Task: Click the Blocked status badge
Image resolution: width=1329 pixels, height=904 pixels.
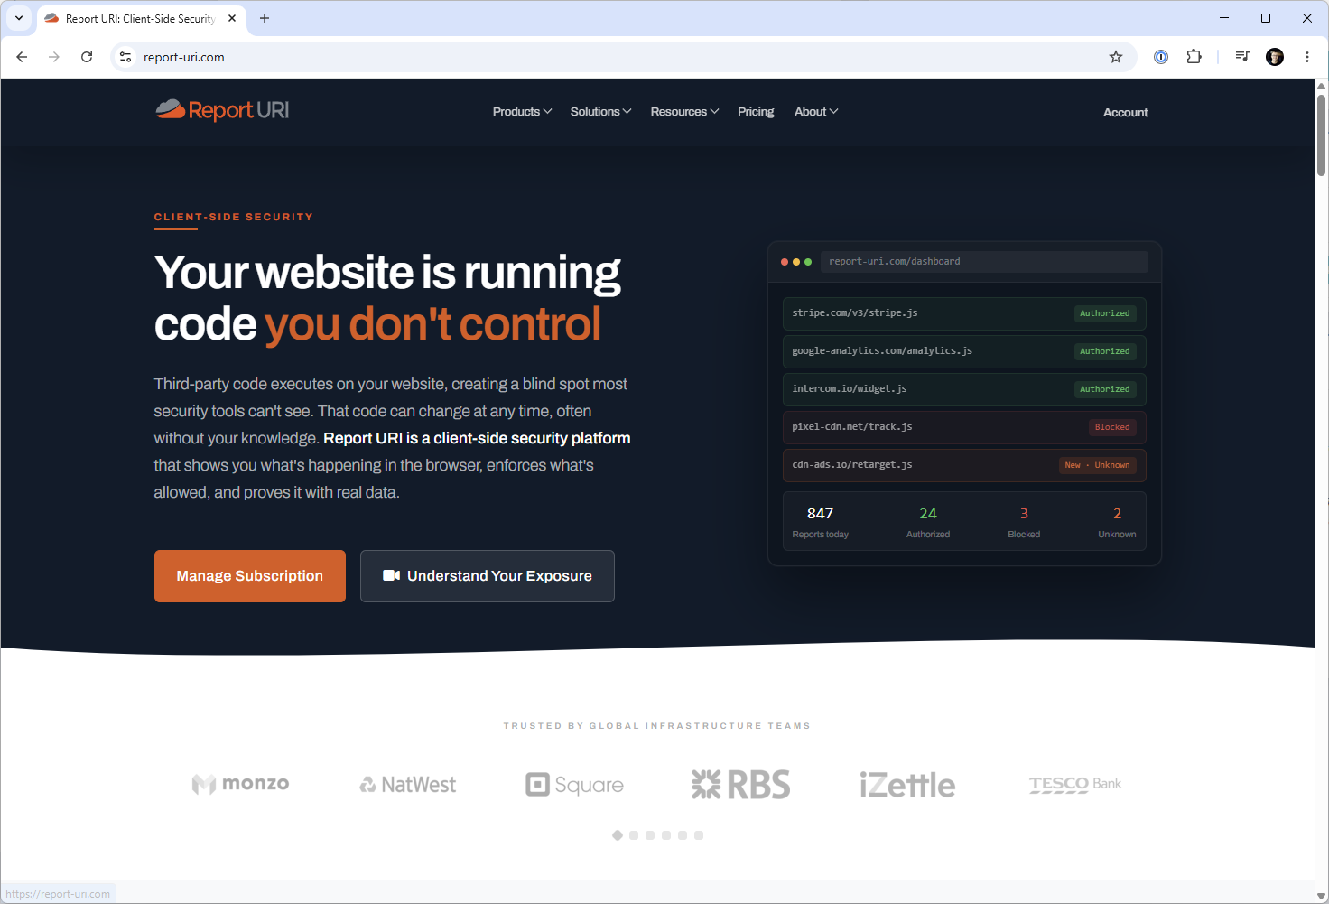Action: (1112, 427)
